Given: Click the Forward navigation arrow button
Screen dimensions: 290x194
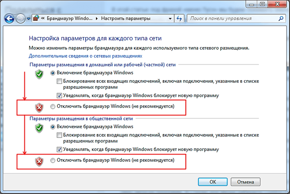Looking at the screenshot, I should click(20, 18).
